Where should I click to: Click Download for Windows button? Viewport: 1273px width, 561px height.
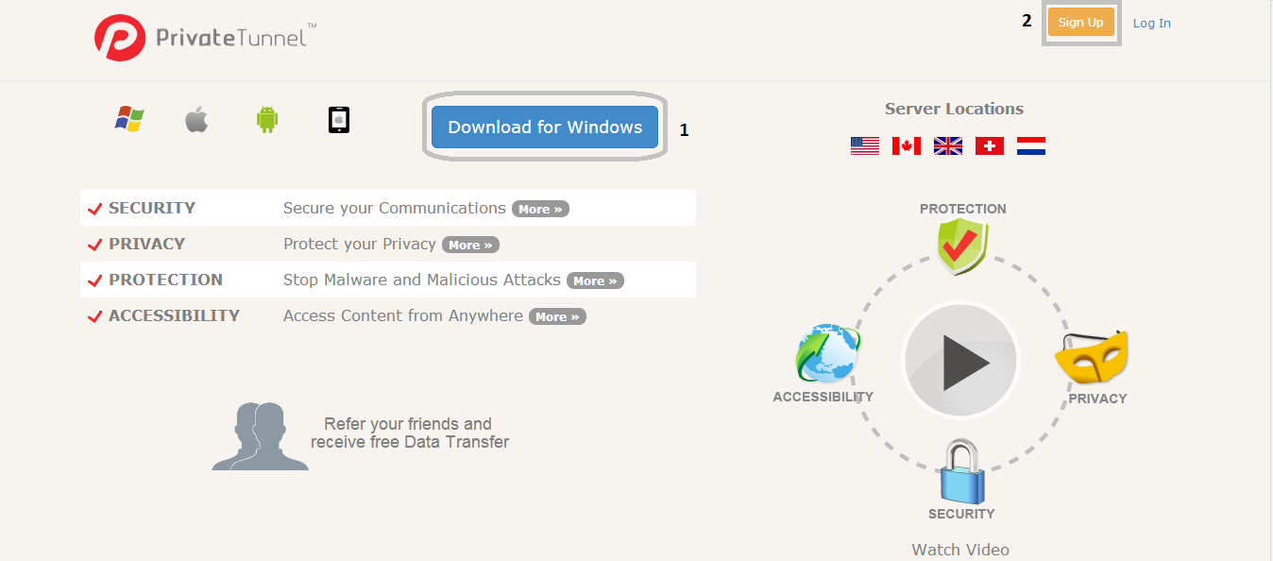click(545, 127)
